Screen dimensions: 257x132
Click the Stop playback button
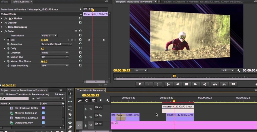pyautogui.click(x=187, y=84)
